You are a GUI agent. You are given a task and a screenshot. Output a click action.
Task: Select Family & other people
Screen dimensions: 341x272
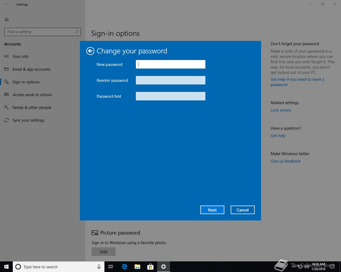[x=32, y=107]
